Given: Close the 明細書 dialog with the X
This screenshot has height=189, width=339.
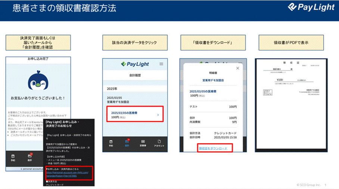Looking at the screenshot, I should click(237, 68).
